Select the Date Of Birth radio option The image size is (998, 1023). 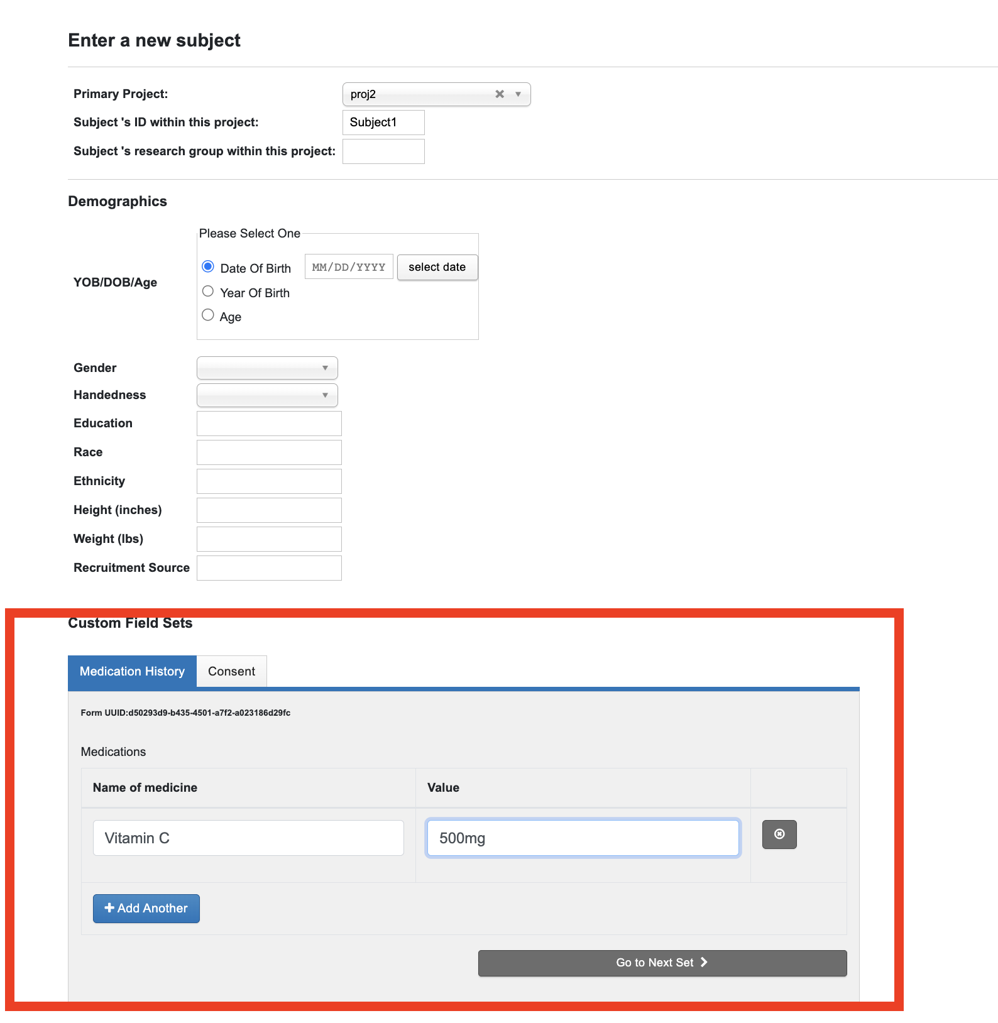click(208, 267)
